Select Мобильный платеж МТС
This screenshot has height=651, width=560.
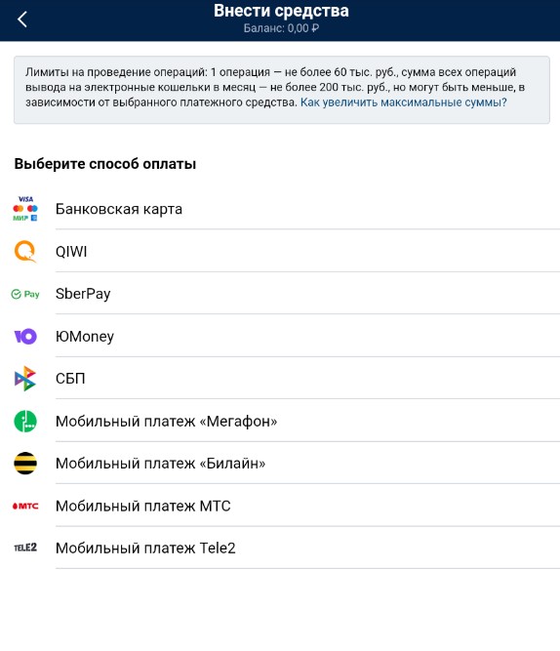(x=280, y=506)
